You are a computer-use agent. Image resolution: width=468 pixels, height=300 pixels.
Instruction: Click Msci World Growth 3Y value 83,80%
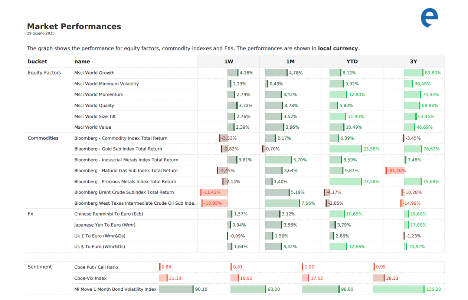433,73
